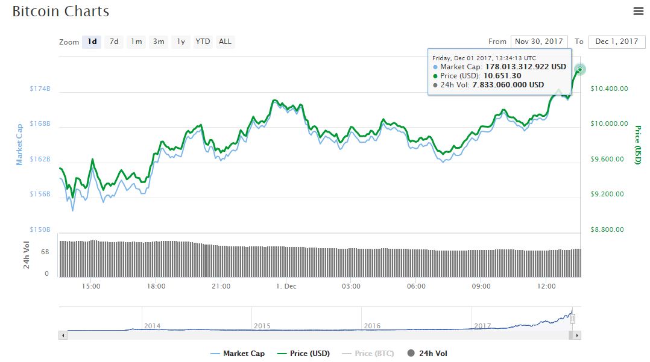Click the '$156B' market cap axis label
Screen dimensions: 650x362
[x=40, y=194]
